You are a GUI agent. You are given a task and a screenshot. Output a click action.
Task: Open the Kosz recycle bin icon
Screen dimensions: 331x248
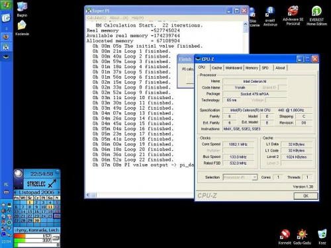(x=322, y=237)
